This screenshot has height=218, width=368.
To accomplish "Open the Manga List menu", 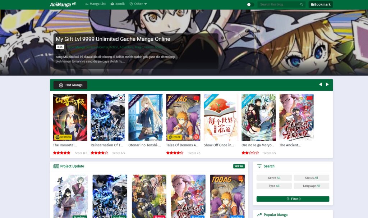I will click(x=96, y=4).
